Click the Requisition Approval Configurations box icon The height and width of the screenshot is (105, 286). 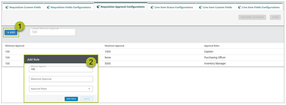[98, 7]
